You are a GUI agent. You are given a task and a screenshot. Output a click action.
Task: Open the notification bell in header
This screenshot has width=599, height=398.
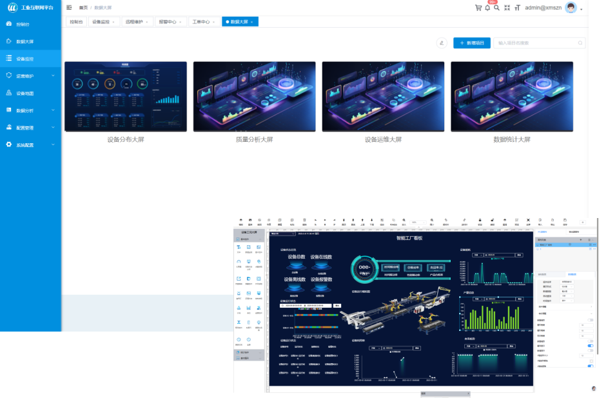pos(487,8)
